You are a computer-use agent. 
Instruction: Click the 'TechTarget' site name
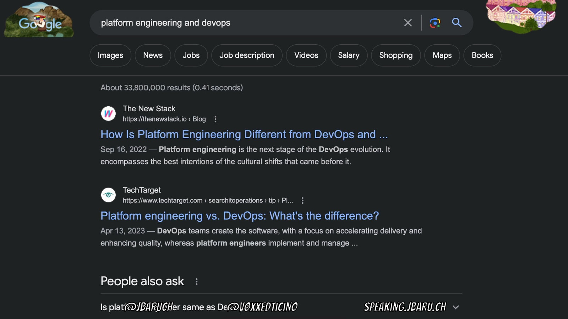tap(142, 190)
